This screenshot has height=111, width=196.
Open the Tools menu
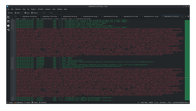point(54,9)
